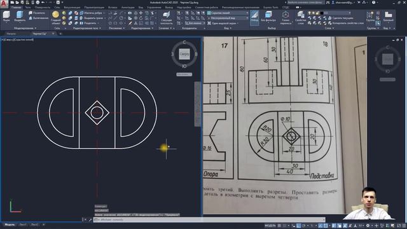
Task: Open the Express Tools ribbon tab
Action: 270,8
